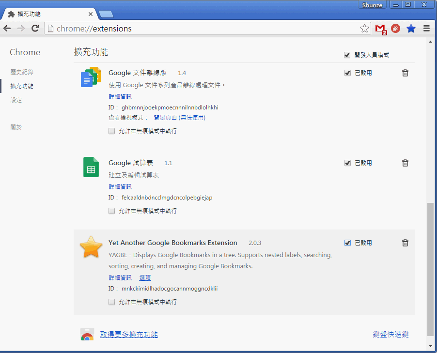This screenshot has width=437, height=353.
Task: Click the version number 1.1
Action: [x=168, y=163]
